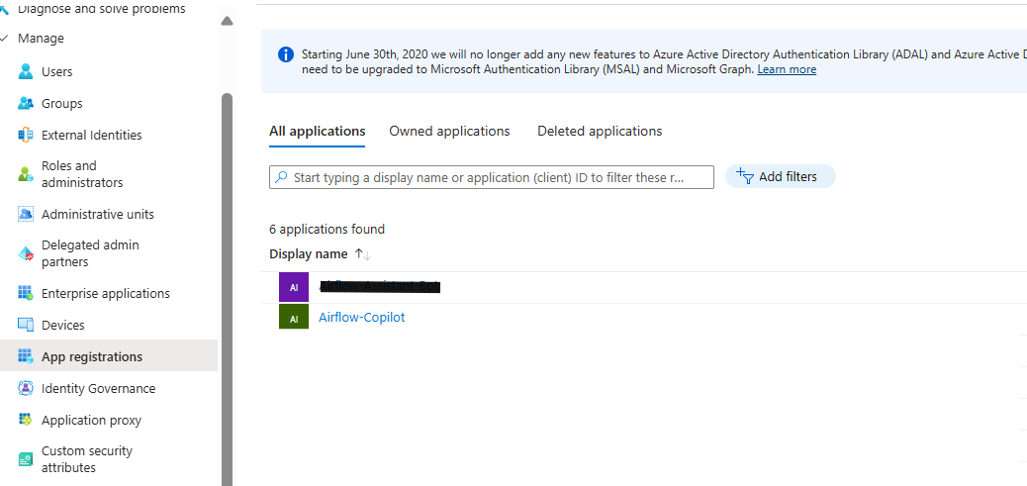Collapse the Manage section chevron

pyautogui.click(x=4, y=38)
